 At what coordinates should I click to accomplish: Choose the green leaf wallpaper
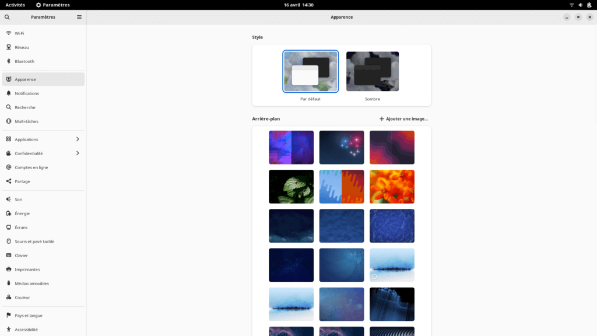pyautogui.click(x=292, y=187)
